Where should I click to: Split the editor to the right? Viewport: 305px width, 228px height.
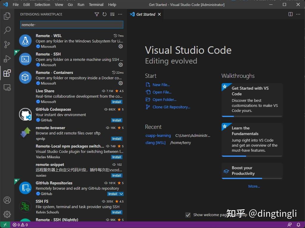pyautogui.click(x=290, y=14)
